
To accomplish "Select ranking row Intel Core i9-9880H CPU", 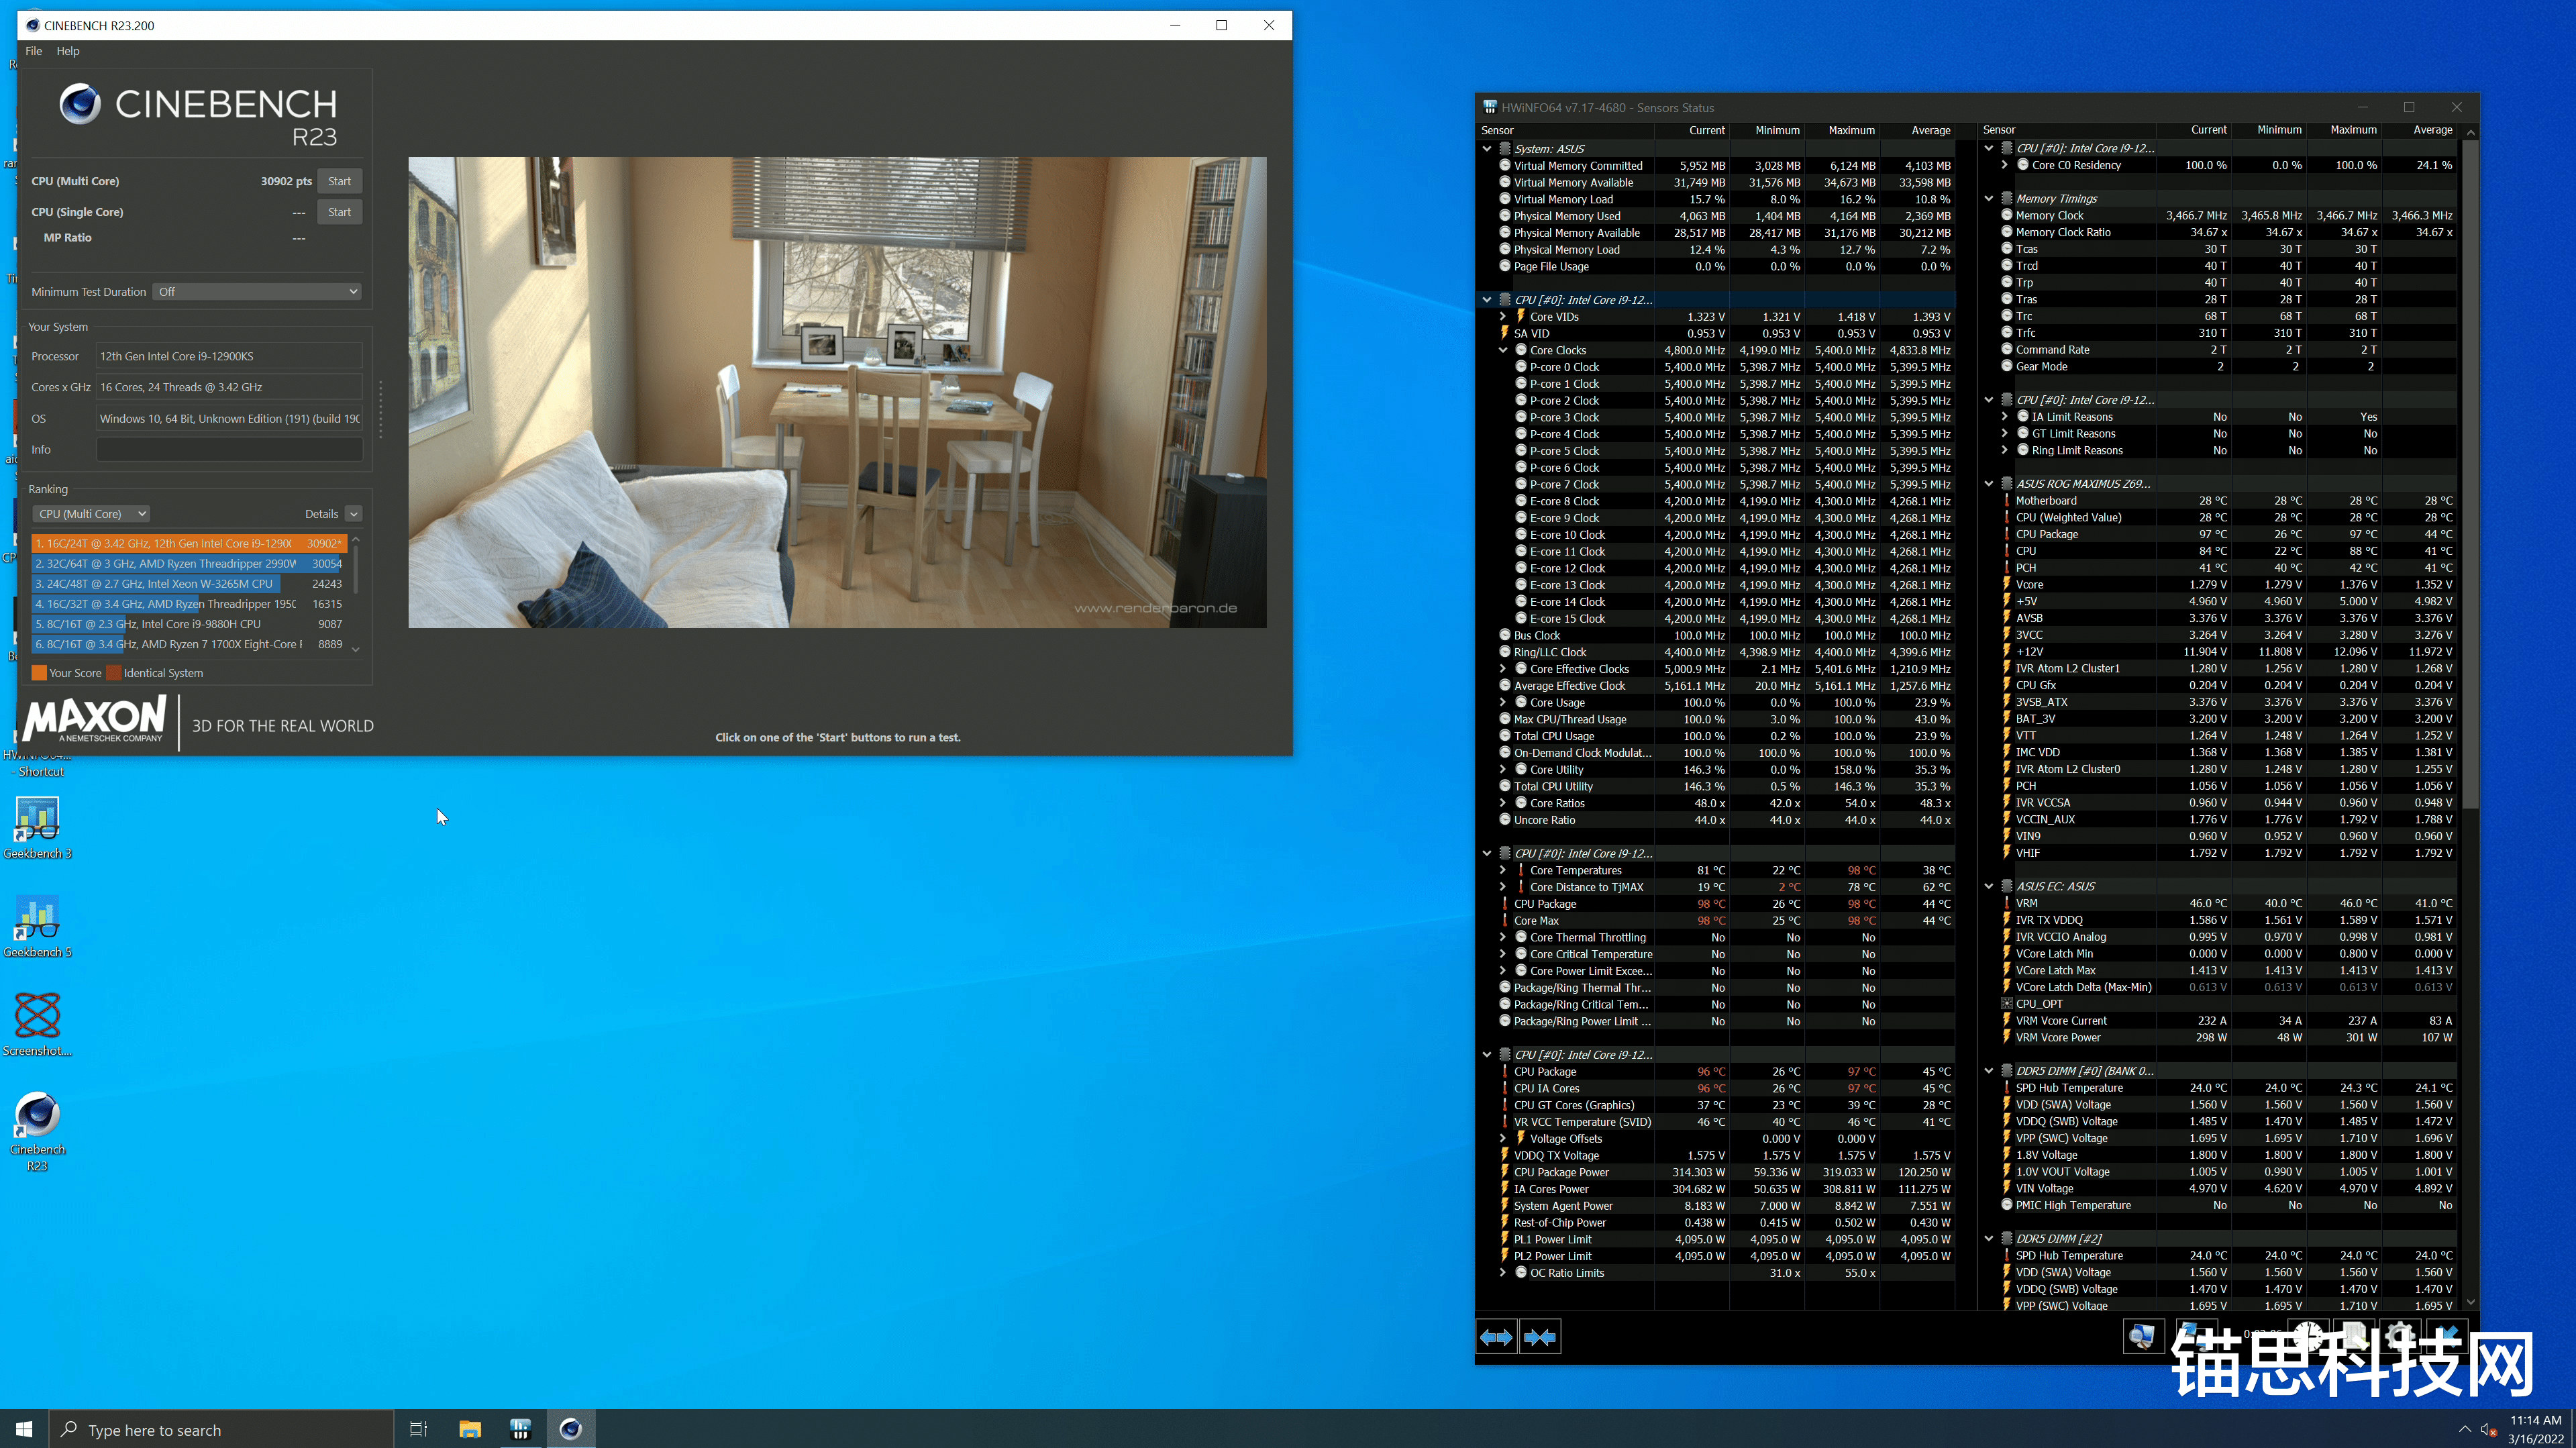I will pyautogui.click(x=189, y=624).
